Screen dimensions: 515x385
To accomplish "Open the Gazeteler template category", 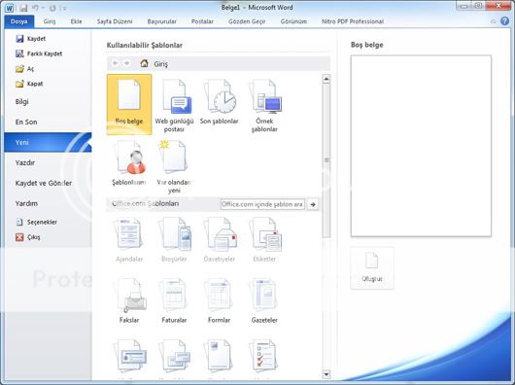I will pyautogui.click(x=264, y=300).
